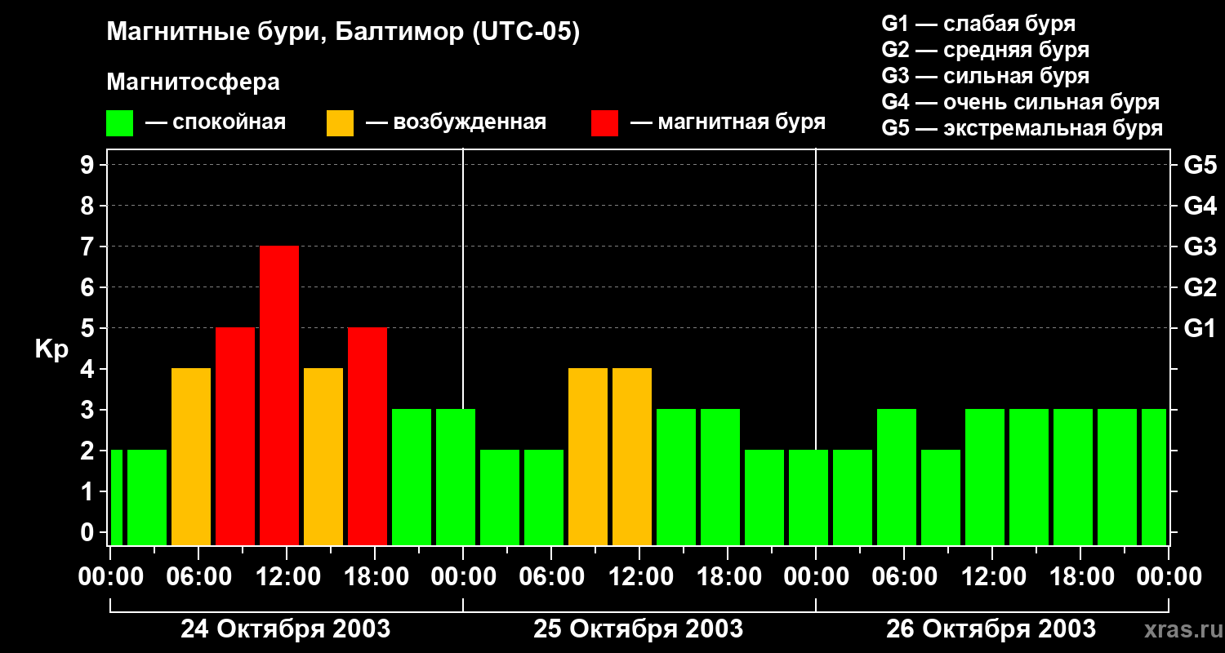Click the '5' value on the Kp axis

pyautogui.click(x=89, y=328)
